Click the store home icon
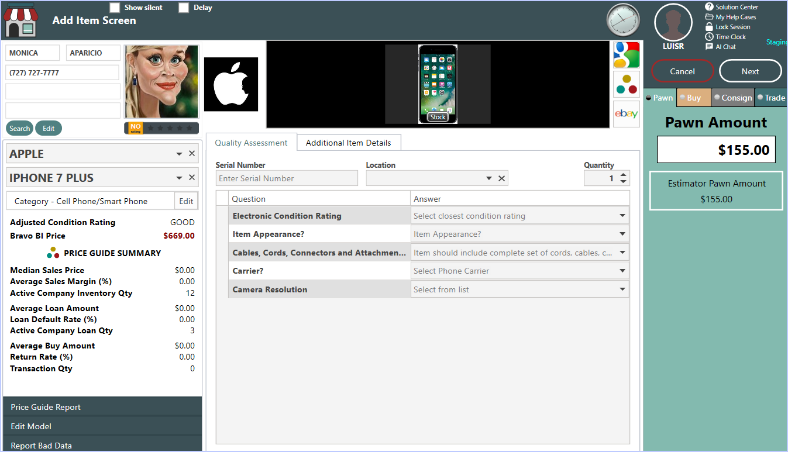 [21, 21]
